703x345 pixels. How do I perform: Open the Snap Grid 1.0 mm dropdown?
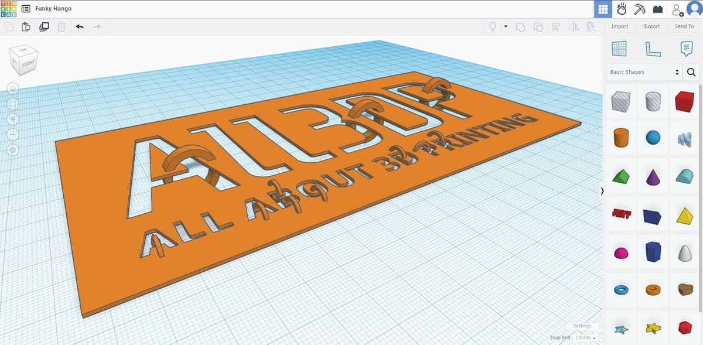(585, 337)
